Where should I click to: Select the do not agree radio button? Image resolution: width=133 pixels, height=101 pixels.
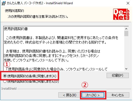5,81
